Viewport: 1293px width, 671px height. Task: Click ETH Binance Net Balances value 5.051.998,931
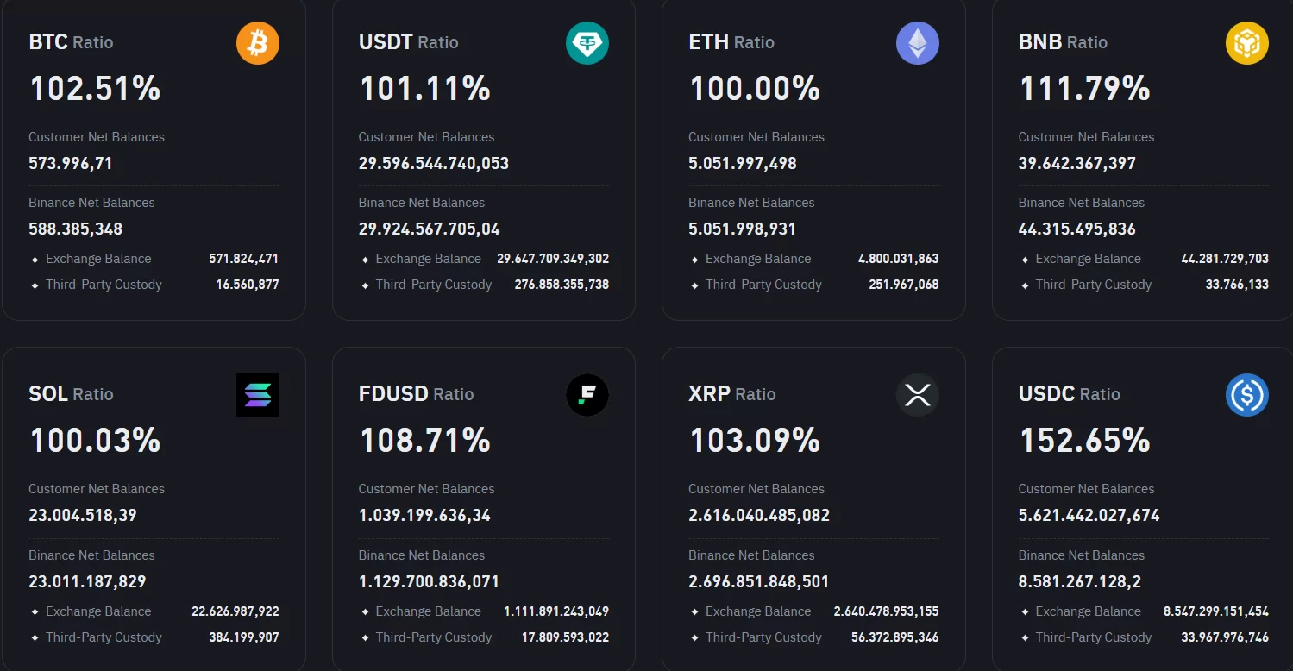pos(742,229)
